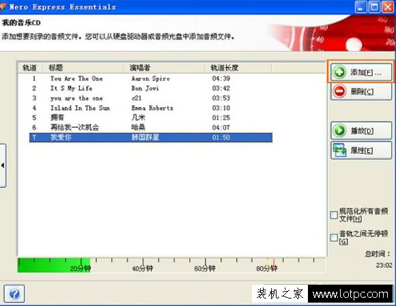Viewport: 396px width, 306px height.
Task: Click track length 01:25
Action: (221, 117)
